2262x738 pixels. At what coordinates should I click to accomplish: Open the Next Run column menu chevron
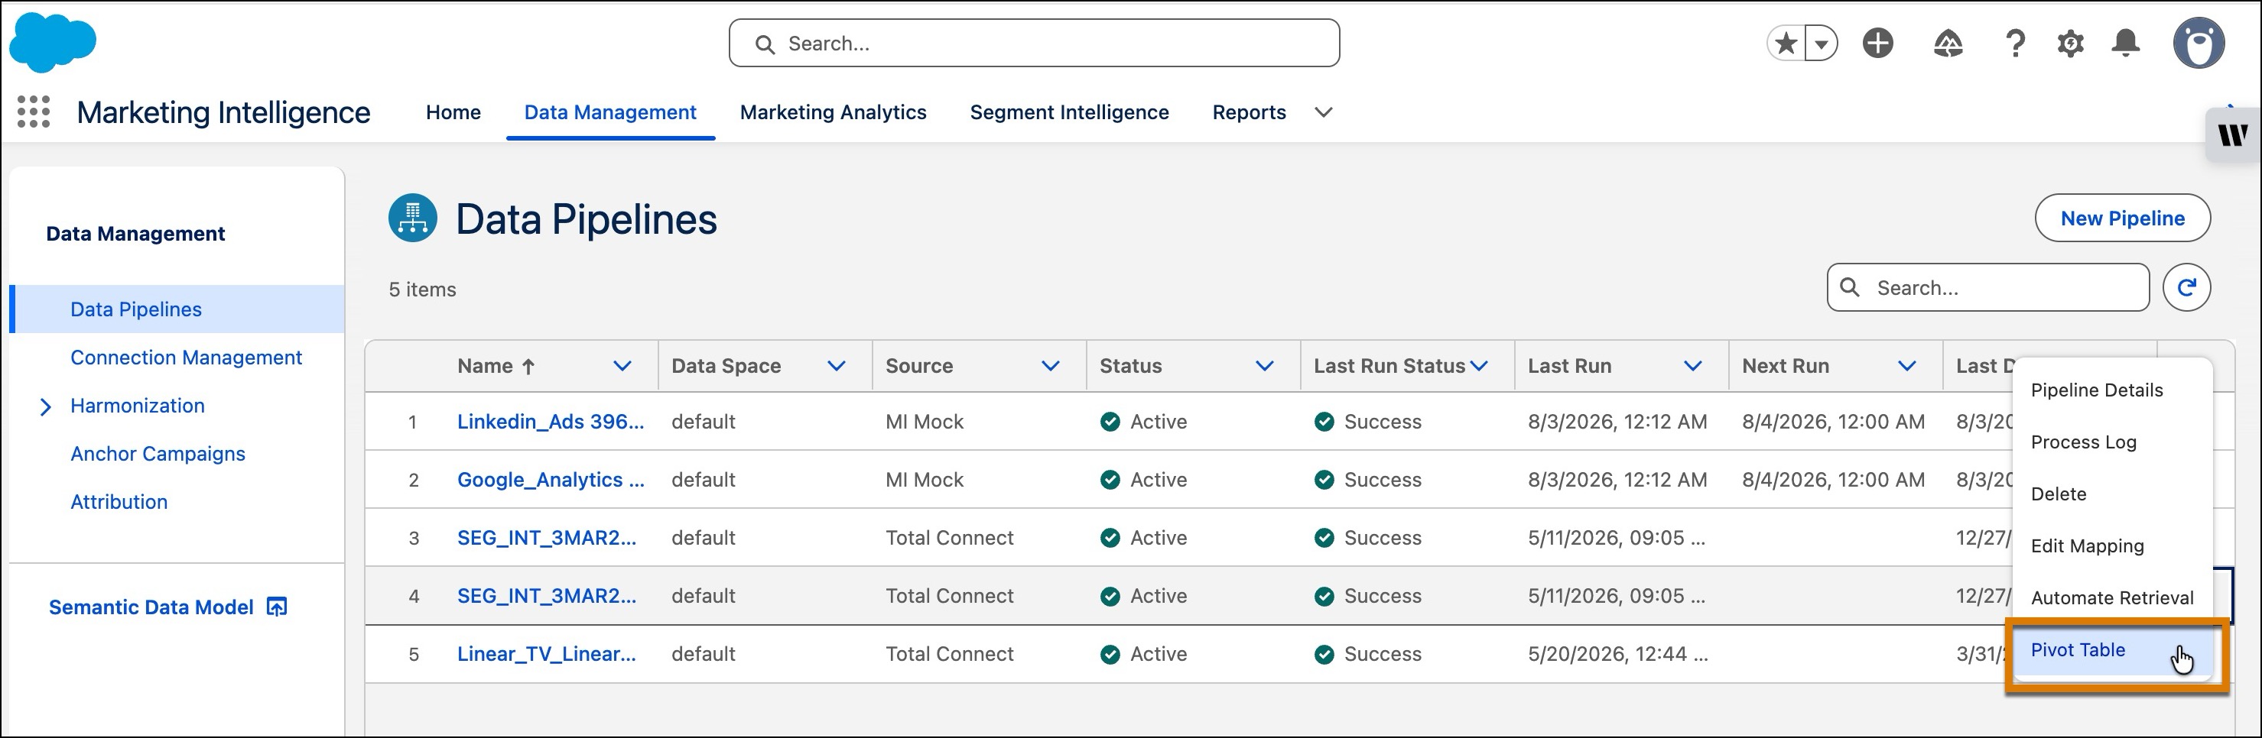click(x=1906, y=366)
